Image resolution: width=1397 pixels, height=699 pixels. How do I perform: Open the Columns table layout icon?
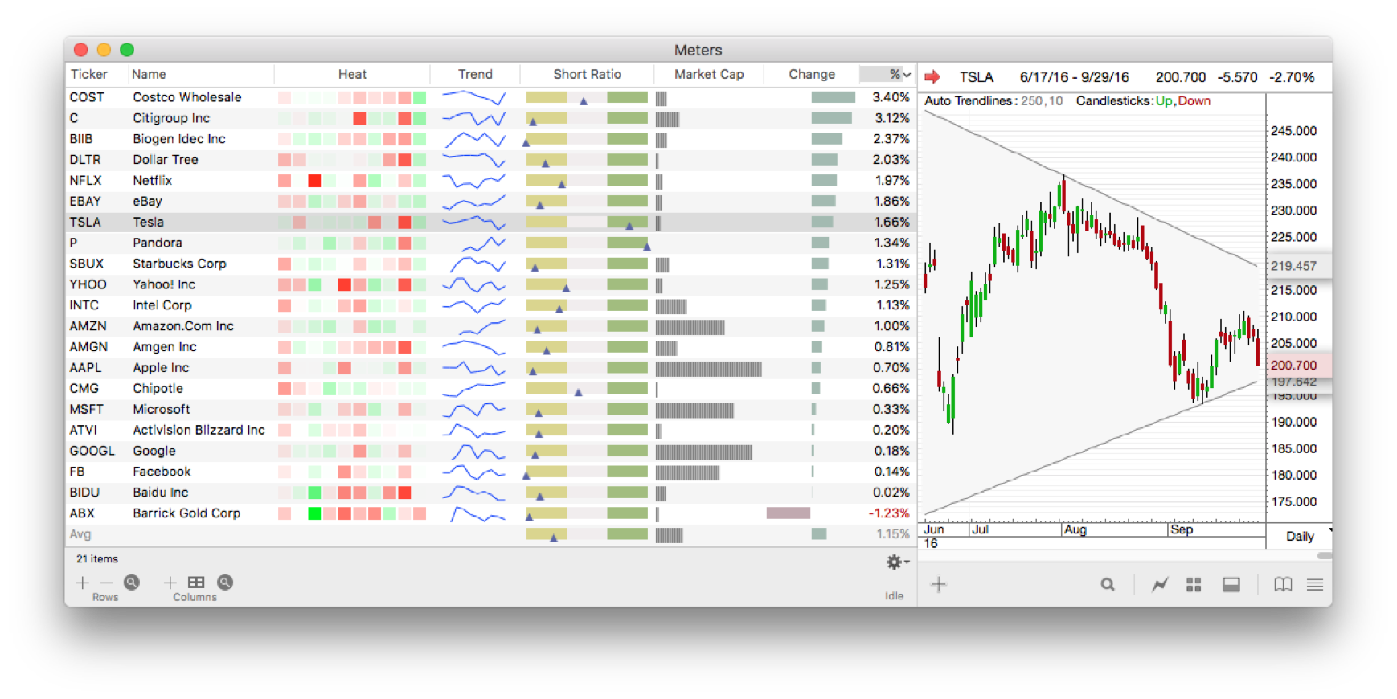coord(196,582)
